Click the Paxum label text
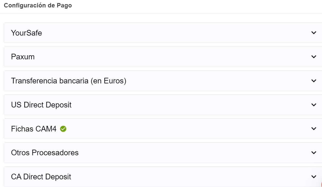The width and height of the screenshot is (322, 187). point(23,57)
